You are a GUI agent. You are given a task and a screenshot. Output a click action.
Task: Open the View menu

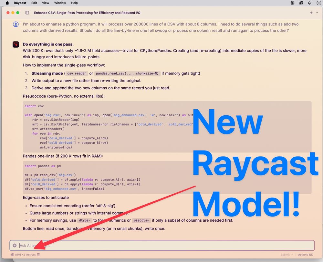pos(46,3)
